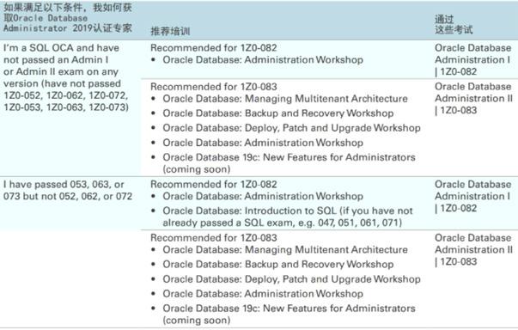Open last Managing Multitenant Architecture link

coord(285,250)
